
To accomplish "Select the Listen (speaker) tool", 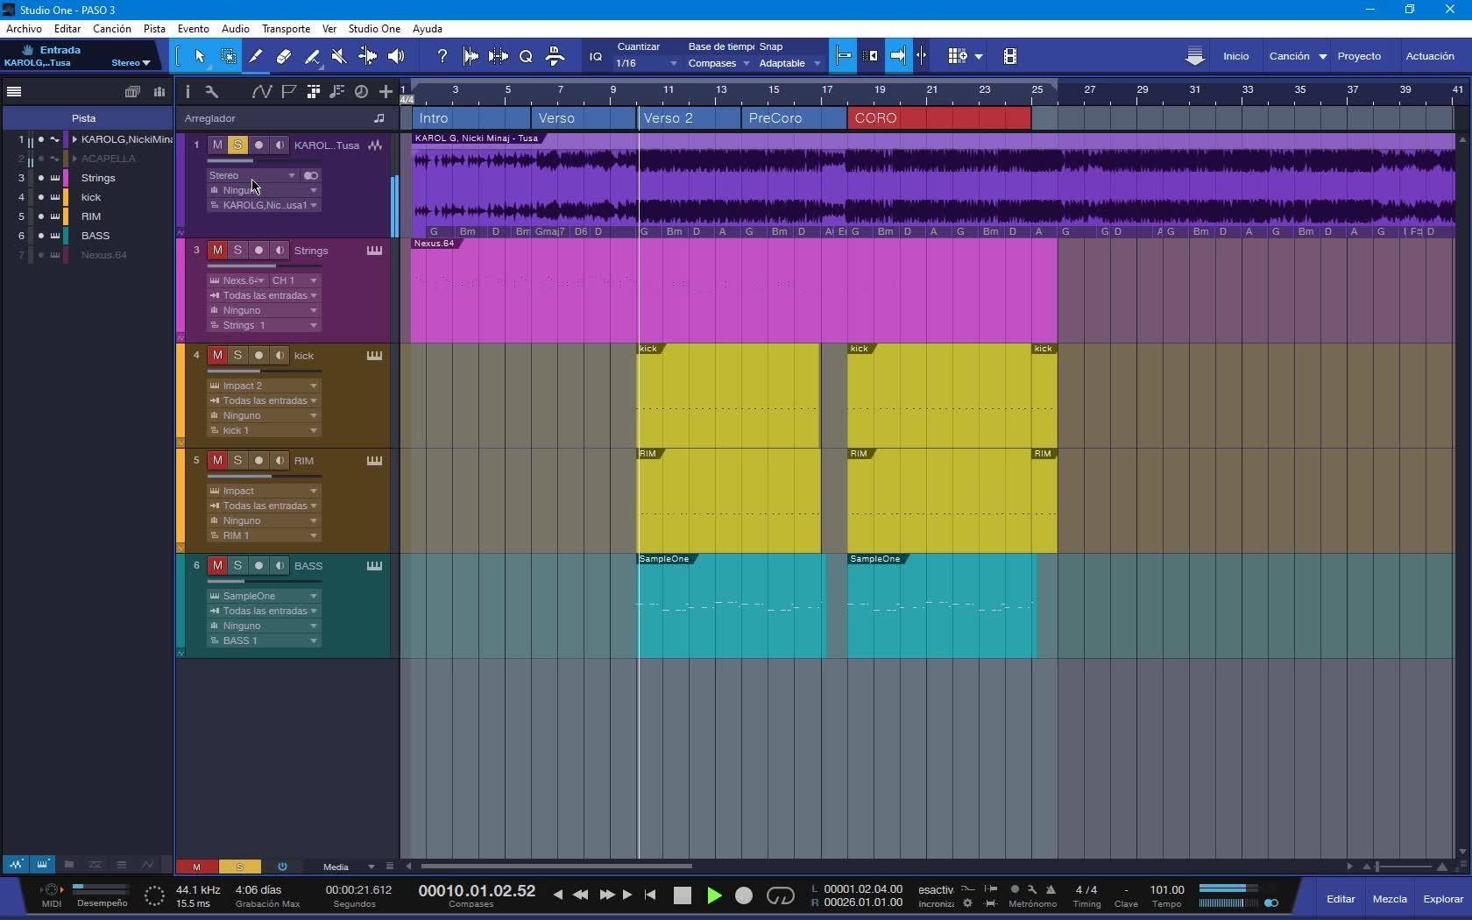I will coord(396,56).
